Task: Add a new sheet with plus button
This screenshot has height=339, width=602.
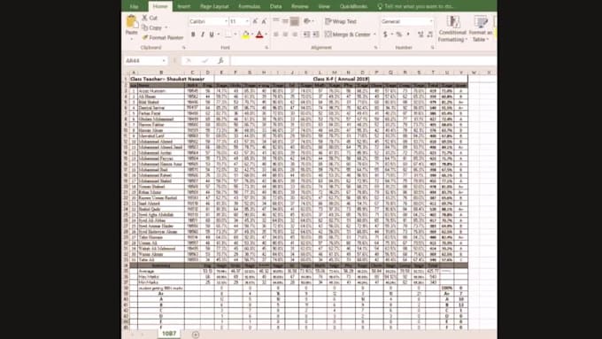Action: (x=196, y=335)
